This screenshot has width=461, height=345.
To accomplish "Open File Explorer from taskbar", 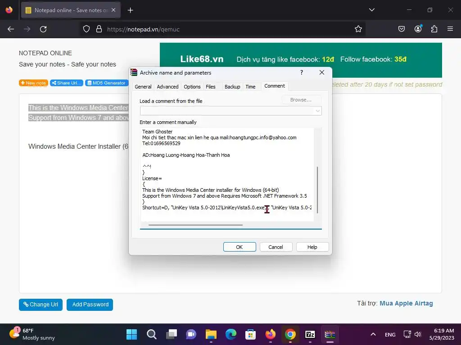I will 211,334.
